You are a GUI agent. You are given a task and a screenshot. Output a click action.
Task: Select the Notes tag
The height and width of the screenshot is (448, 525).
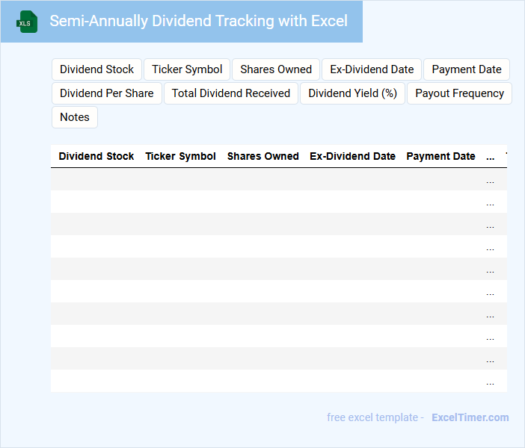coord(75,117)
